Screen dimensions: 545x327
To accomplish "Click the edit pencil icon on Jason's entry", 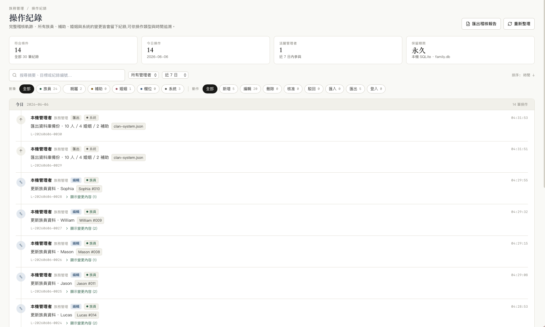I will click(x=21, y=277).
